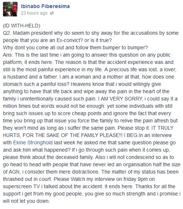Click the word 'Ex-convict' in the question
The height and width of the screenshot is (209, 183).
(x=68, y=40)
